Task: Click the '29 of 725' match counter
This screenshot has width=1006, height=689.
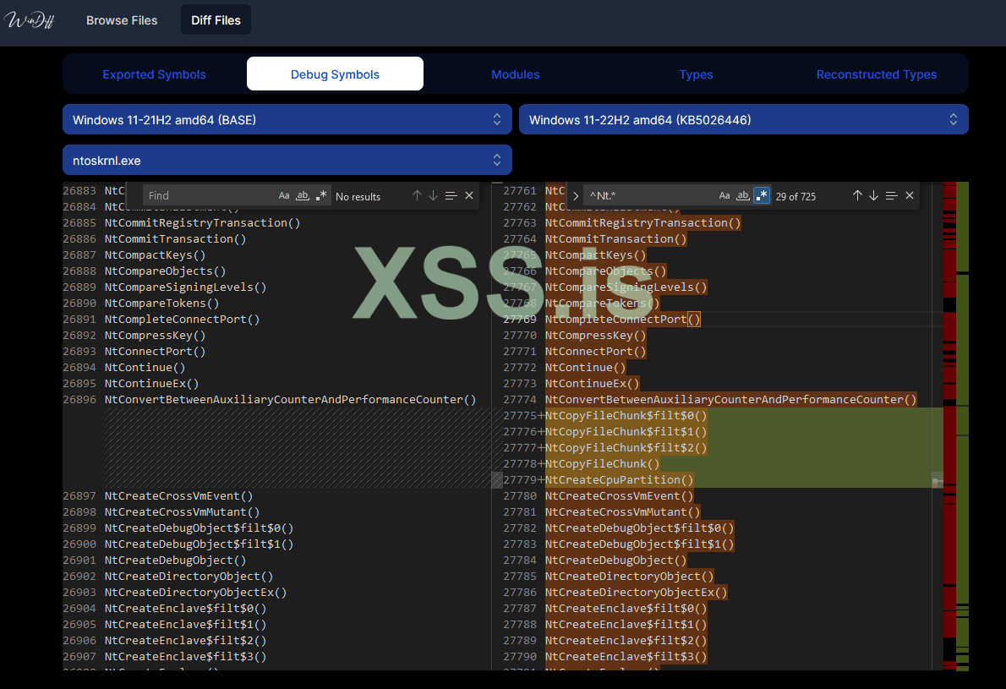Action: (796, 196)
